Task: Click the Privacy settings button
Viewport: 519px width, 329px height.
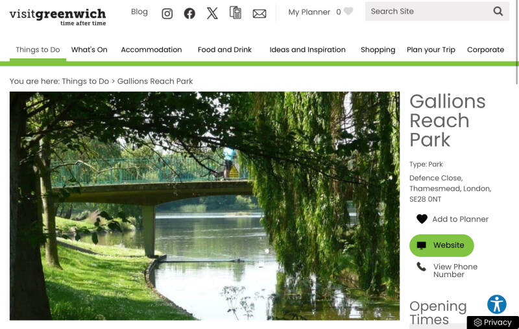Action: point(493,323)
